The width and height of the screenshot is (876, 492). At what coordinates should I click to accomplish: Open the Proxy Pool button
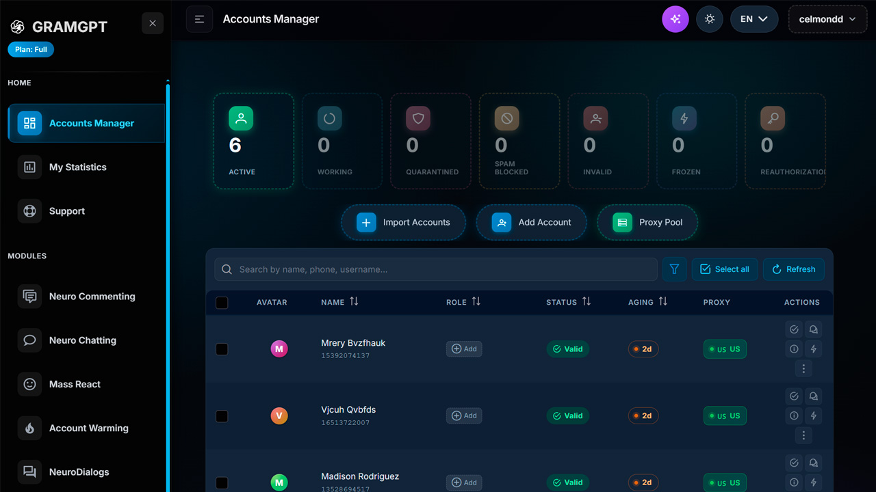coord(647,222)
